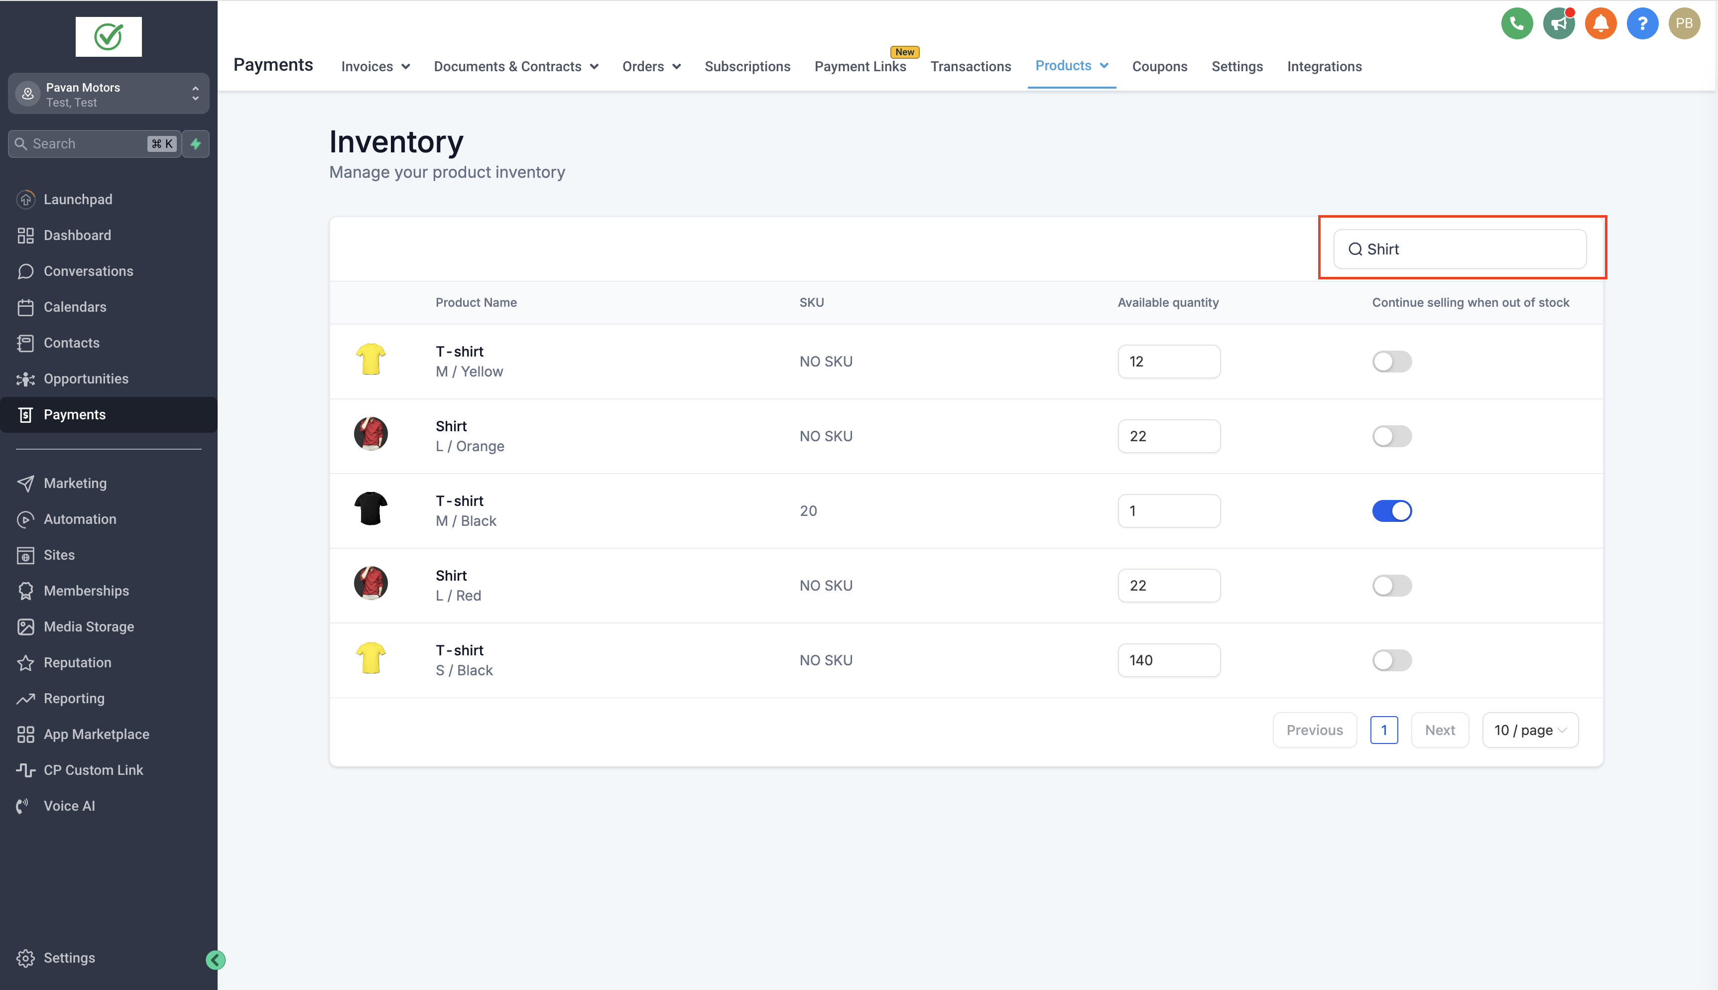Toggle continue selling for Shirt L / Red
The image size is (1718, 990).
point(1391,586)
